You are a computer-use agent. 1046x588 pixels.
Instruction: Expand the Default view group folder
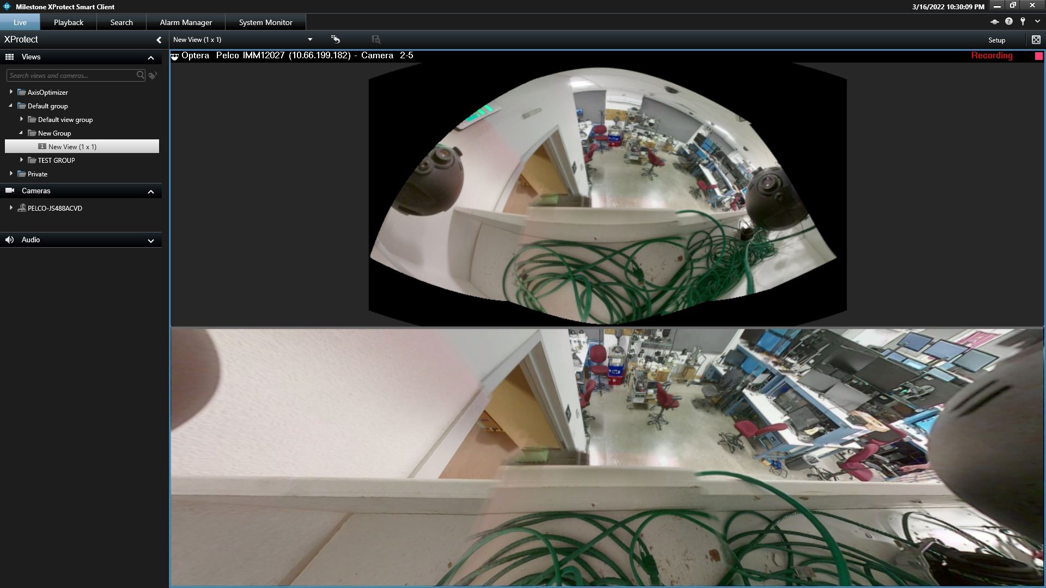[x=21, y=119]
